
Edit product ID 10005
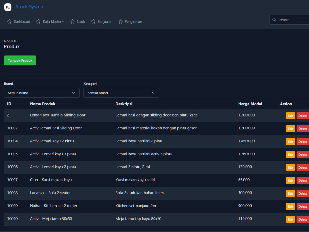coord(290,155)
